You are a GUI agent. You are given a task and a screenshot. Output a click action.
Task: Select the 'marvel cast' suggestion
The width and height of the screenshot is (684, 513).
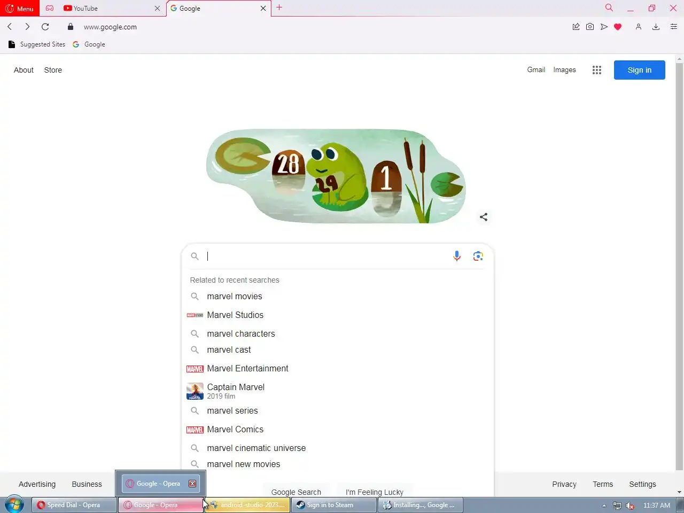pos(338,349)
